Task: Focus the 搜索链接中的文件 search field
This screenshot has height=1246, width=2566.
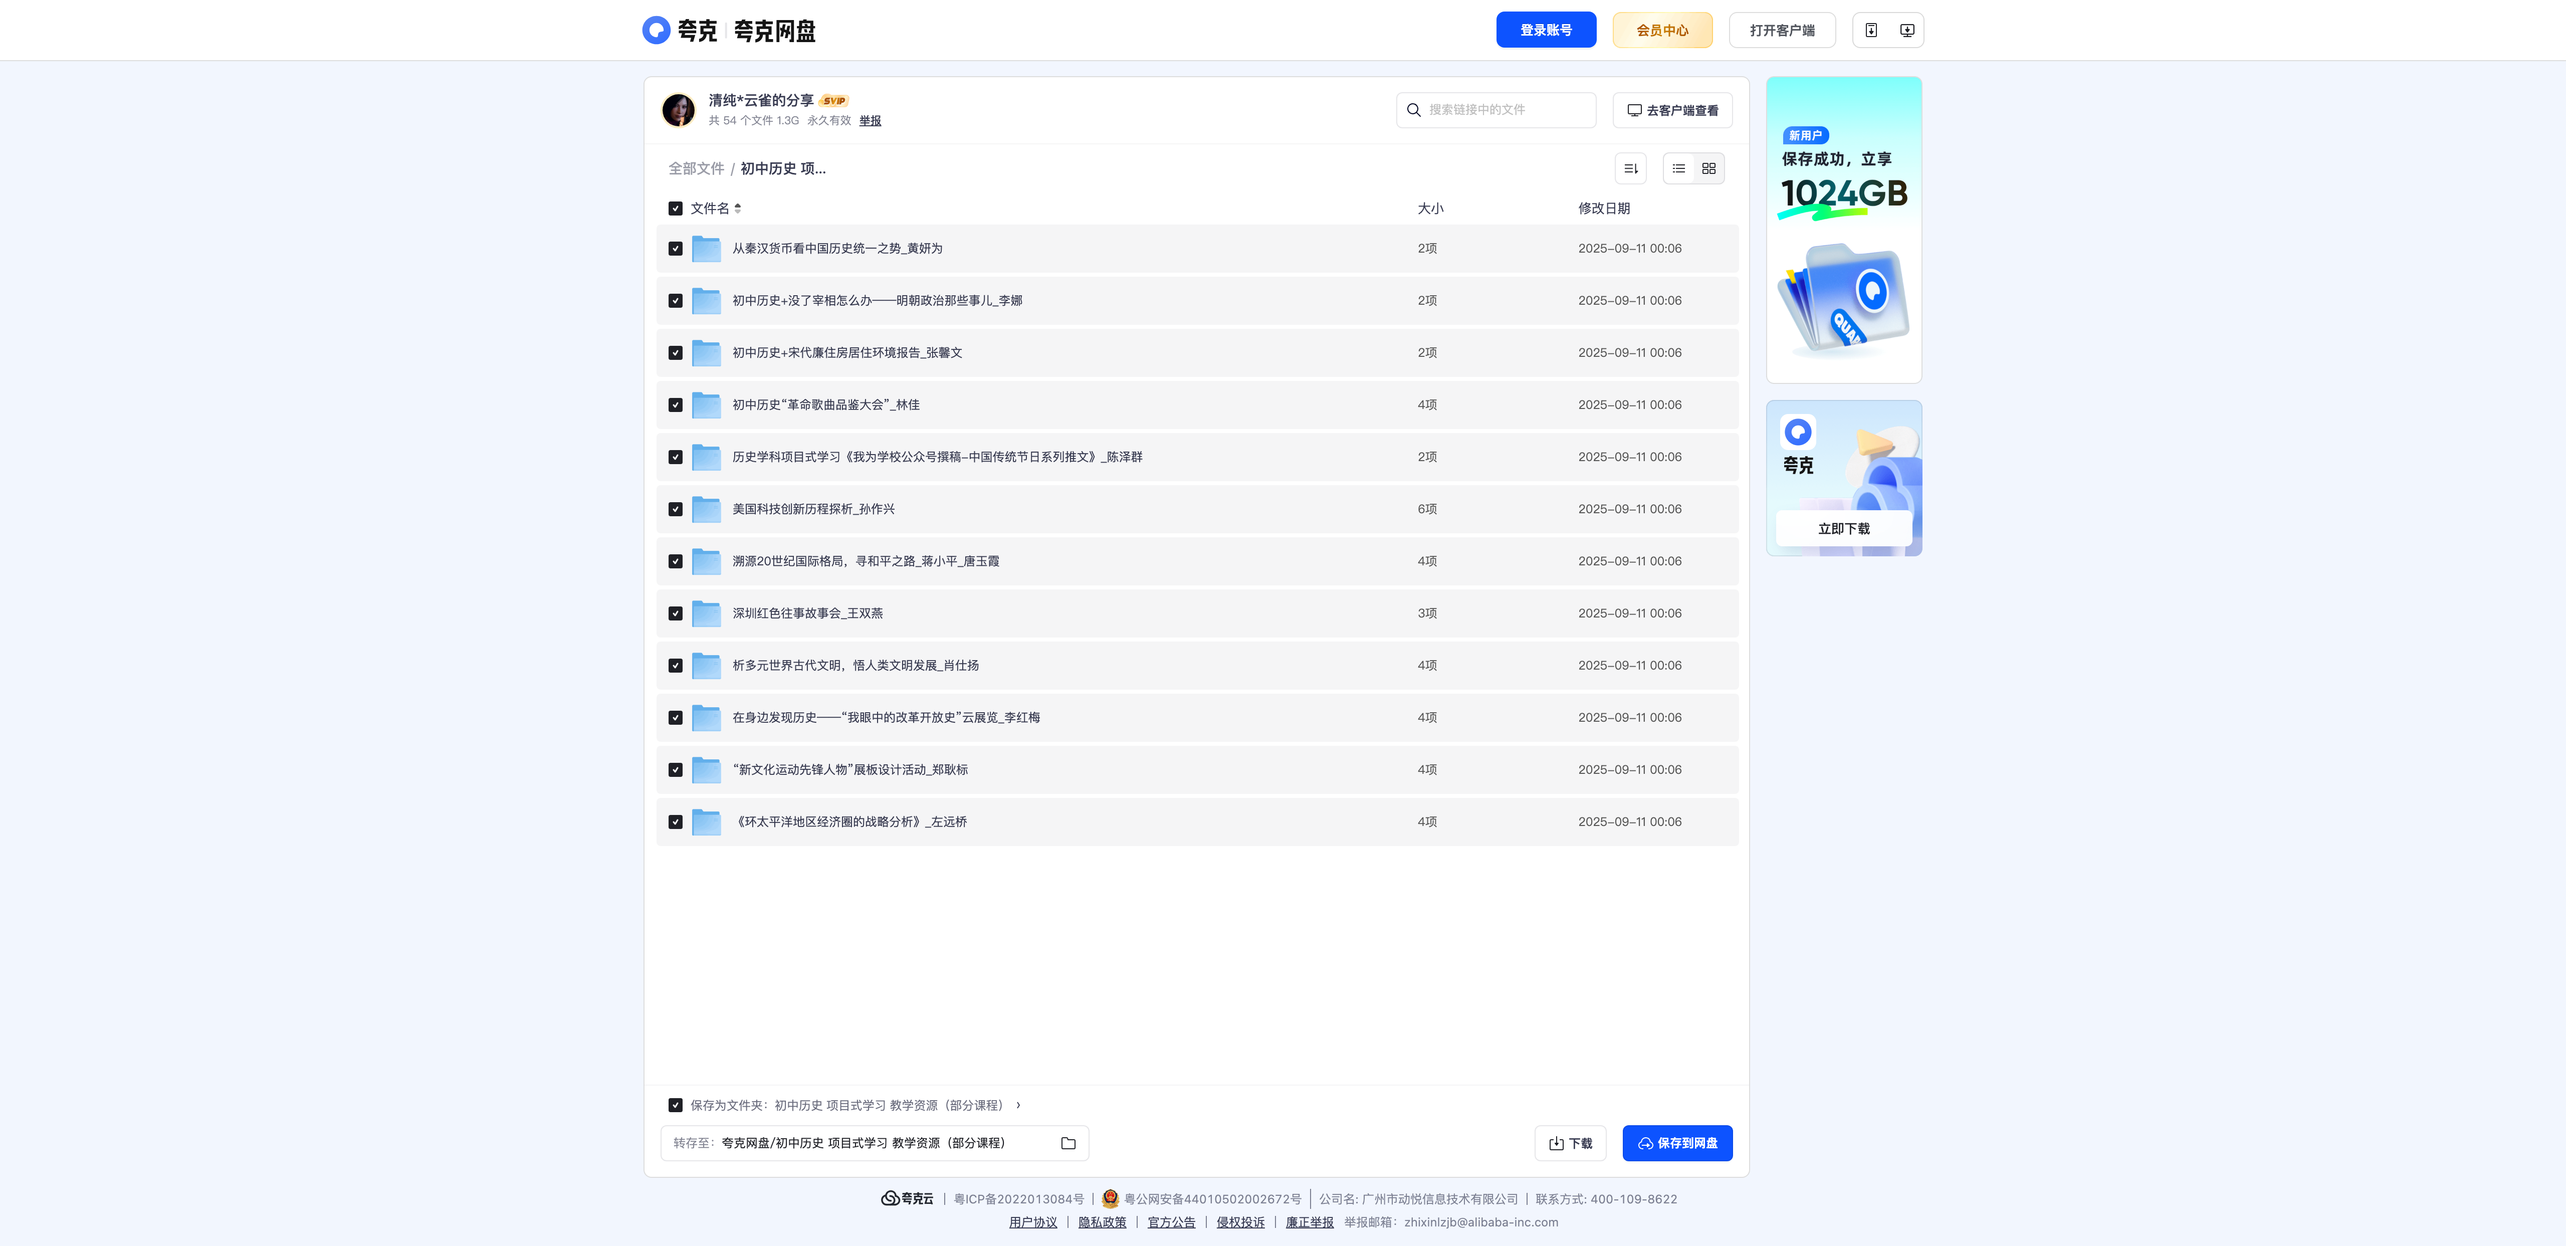Action: (x=1496, y=110)
